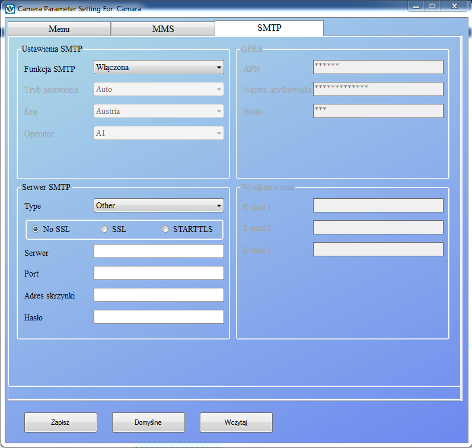This screenshot has height=448, width=472.
Task: Select the SMTP tab
Action: coord(269,28)
